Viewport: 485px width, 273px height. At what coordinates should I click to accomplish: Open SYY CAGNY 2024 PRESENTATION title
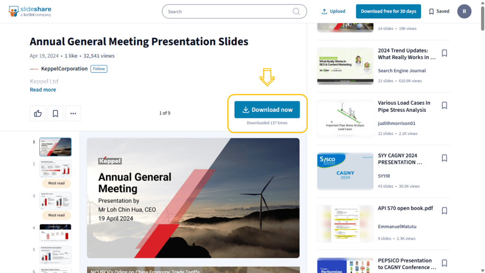pos(400,159)
